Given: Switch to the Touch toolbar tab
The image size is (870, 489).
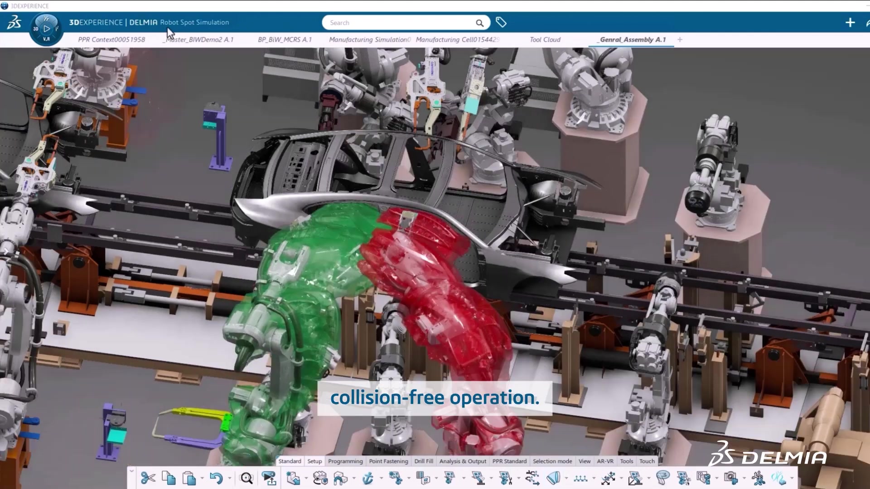Looking at the screenshot, I should click(647, 461).
